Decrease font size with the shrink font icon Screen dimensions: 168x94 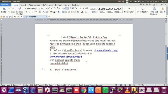click(51, 8)
